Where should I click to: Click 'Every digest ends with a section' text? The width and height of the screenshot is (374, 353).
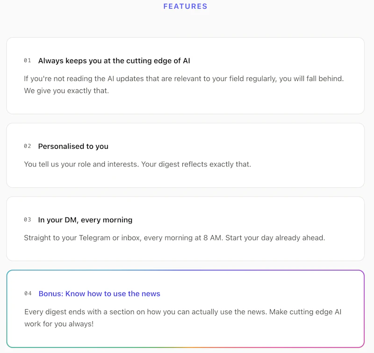(84, 312)
